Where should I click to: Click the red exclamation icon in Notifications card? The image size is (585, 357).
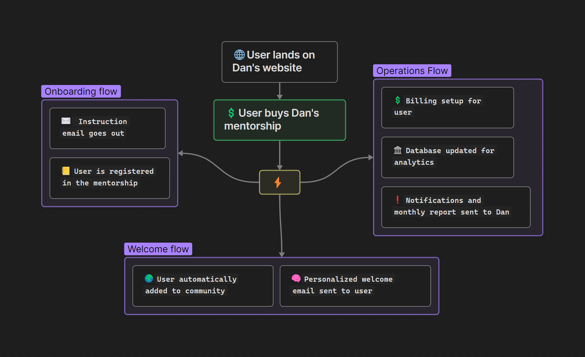[398, 200]
